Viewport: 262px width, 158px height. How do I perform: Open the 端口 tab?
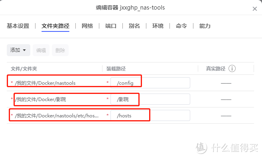111,26
